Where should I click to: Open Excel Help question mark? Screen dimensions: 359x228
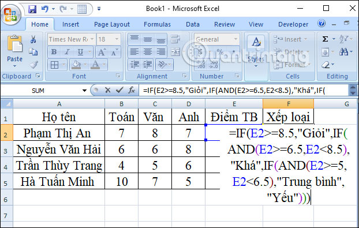tap(321, 23)
